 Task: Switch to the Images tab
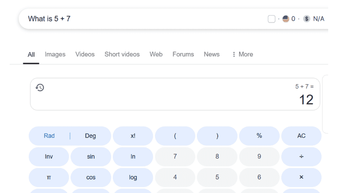click(x=55, y=54)
